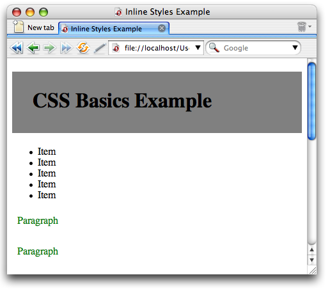Go back with the green left arrow
The height and width of the screenshot is (291, 330).
click(33, 47)
